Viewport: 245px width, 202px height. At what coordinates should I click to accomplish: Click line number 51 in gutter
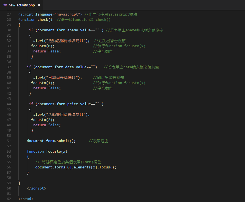tap(9, 141)
